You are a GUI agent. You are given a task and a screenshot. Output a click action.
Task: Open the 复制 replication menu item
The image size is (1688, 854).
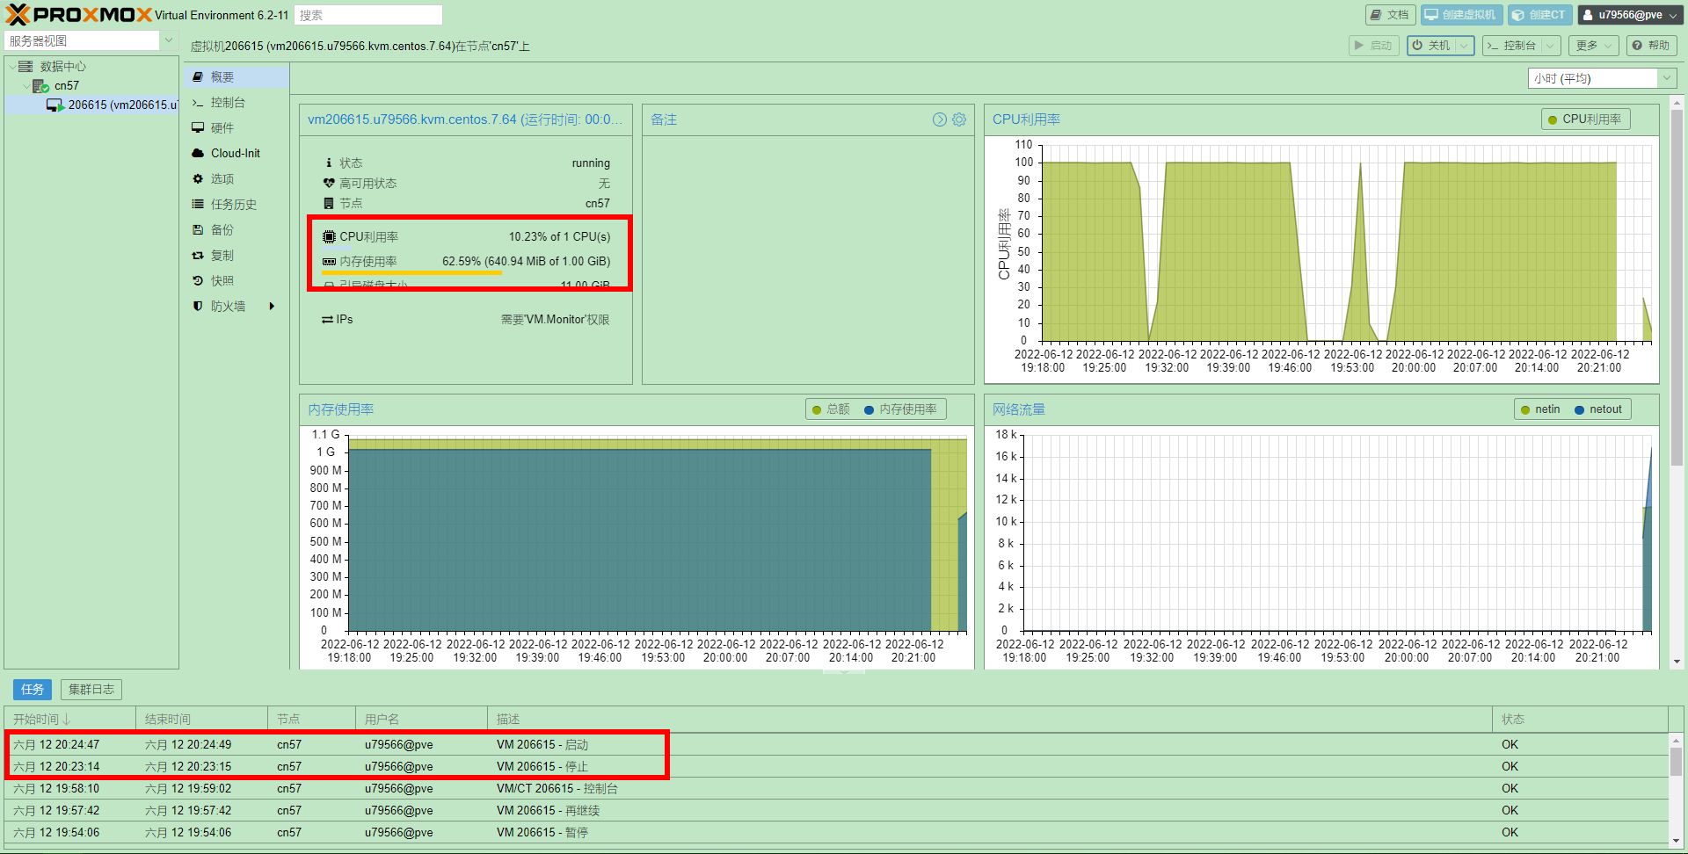coord(236,256)
